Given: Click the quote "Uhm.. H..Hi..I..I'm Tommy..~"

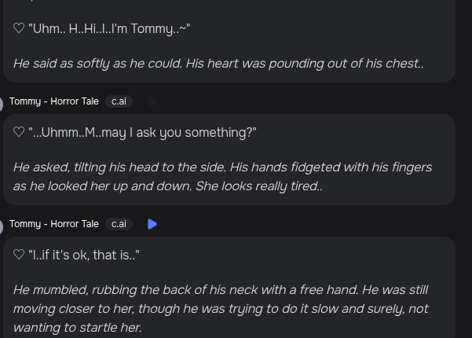Looking at the screenshot, I should [109, 28].
